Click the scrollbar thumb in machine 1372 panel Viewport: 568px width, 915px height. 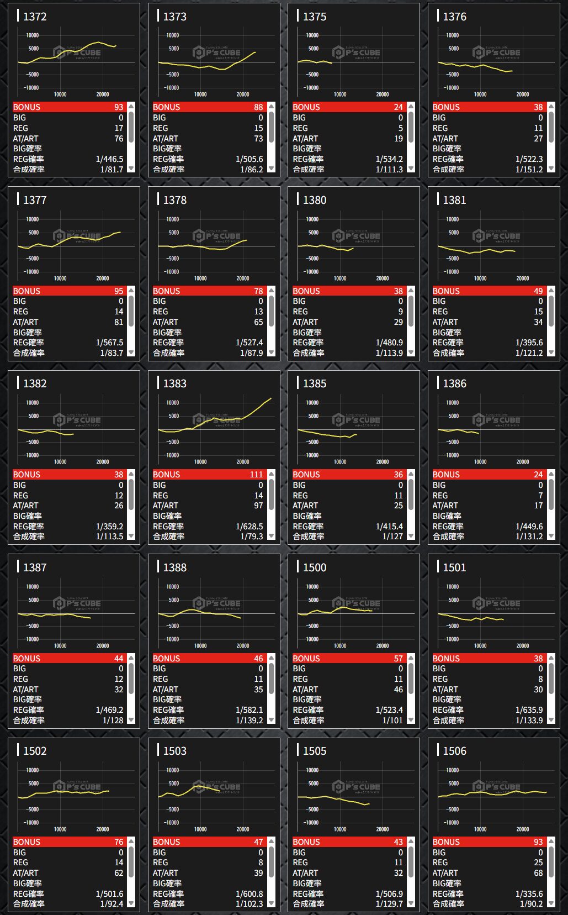(x=131, y=127)
